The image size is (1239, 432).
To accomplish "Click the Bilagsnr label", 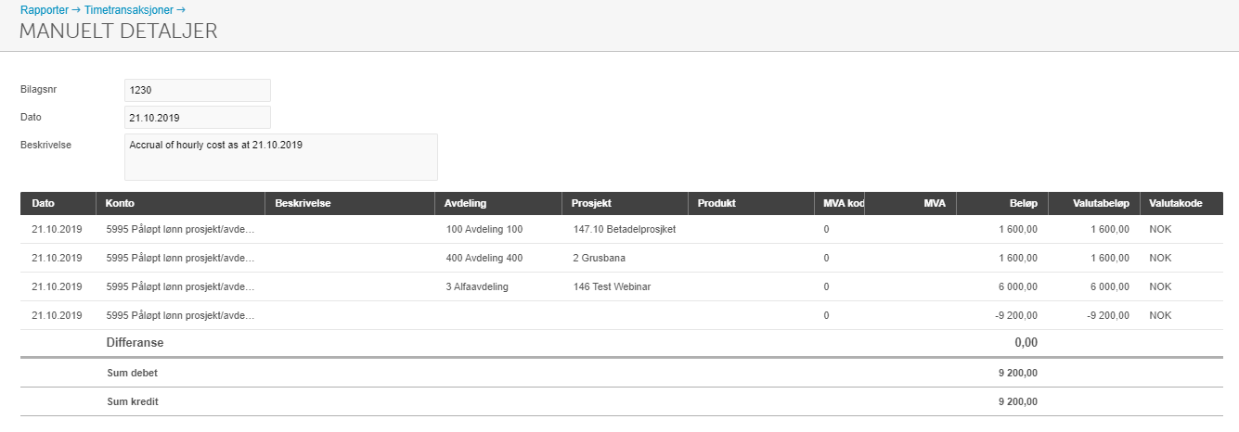I will [x=39, y=90].
